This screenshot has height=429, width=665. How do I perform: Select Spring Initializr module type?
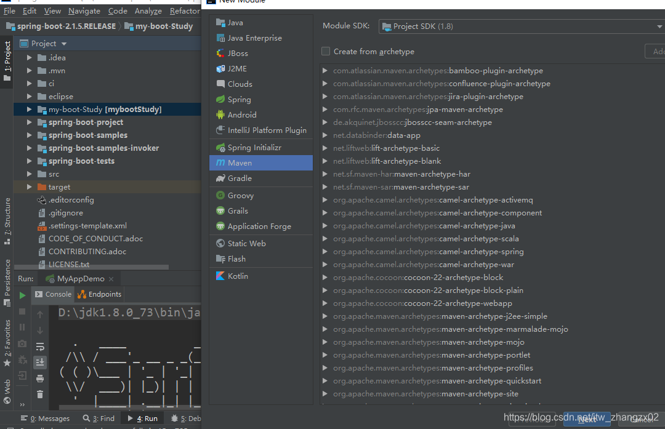(261, 148)
